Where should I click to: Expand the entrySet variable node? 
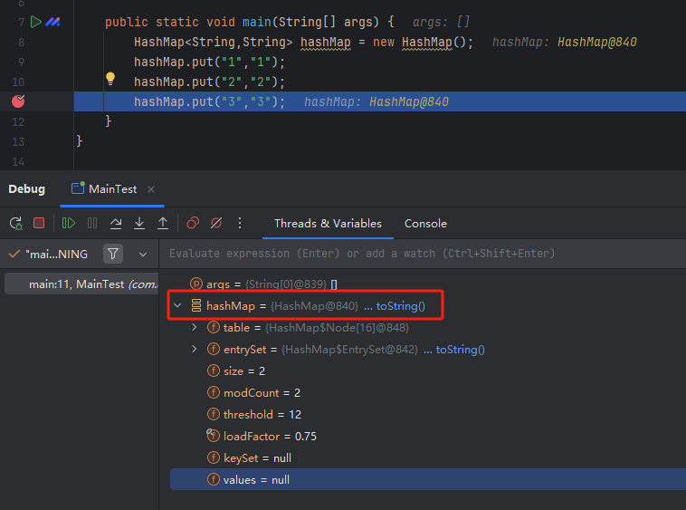tap(195, 350)
